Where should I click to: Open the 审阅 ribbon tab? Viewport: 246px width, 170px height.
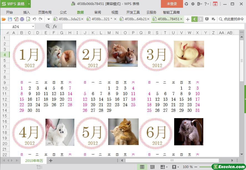point(98,12)
